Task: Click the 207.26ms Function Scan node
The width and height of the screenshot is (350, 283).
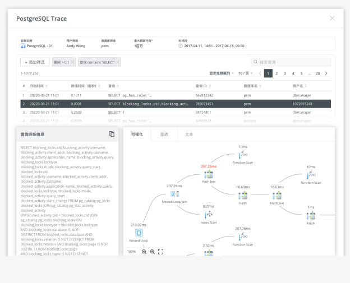Action: point(243,236)
